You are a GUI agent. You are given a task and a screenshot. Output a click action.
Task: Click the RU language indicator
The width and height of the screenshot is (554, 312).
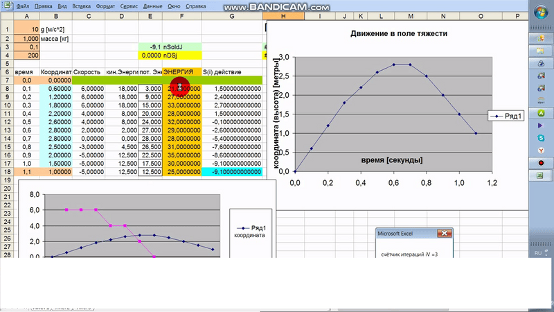coord(537,254)
